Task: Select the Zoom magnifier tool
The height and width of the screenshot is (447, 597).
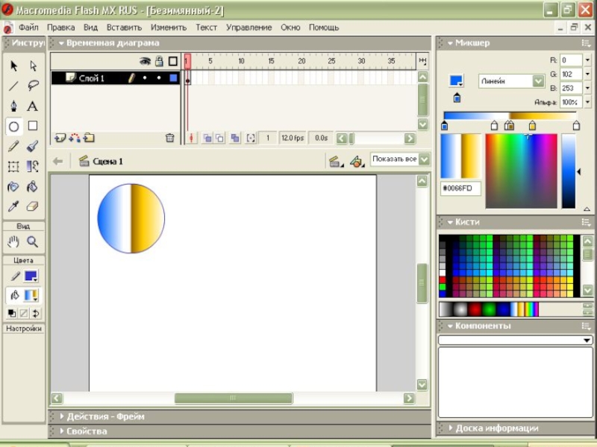Action: click(x=33, y=241)
